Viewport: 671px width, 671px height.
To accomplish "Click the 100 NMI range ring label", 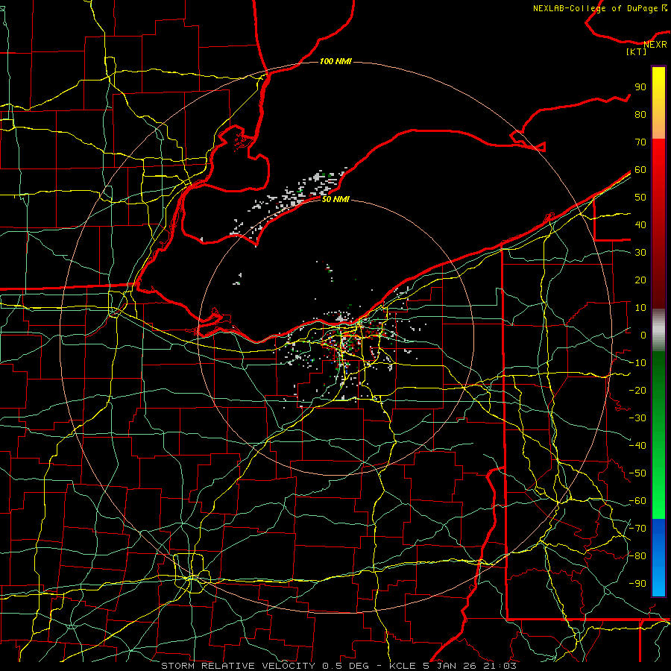I will click(x=335, y=62).
